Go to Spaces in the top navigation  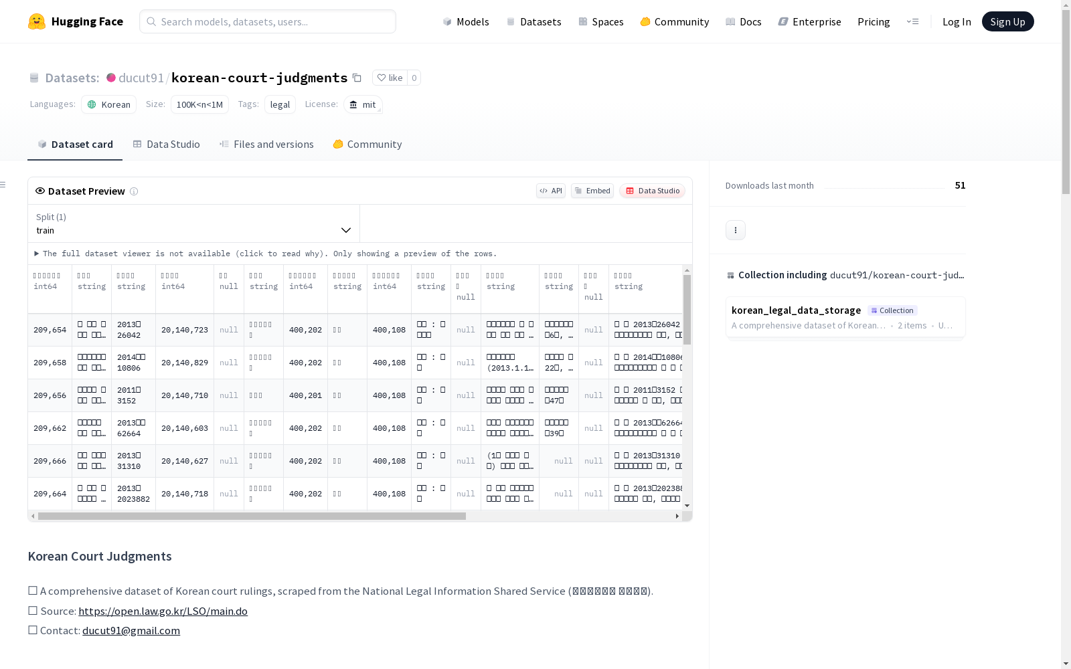[601, 21]
